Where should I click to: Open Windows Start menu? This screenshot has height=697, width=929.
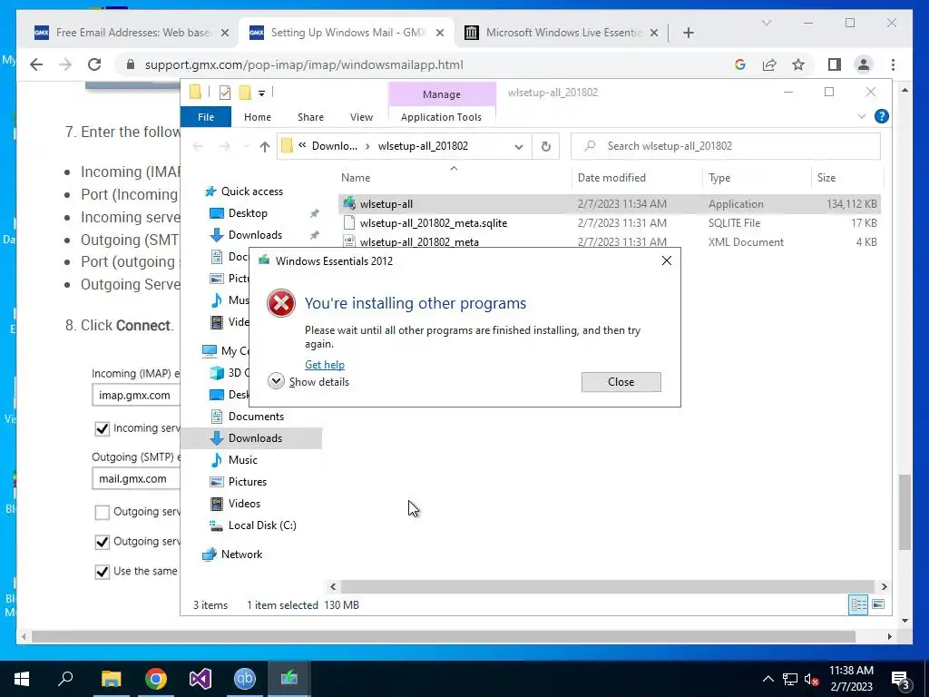(x=22, y=679)
